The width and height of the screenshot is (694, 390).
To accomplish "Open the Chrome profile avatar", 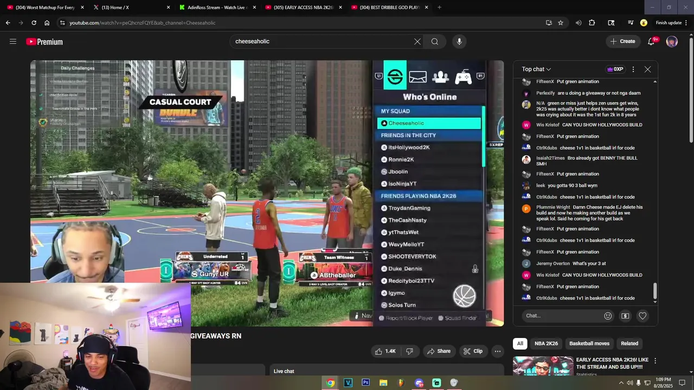I will click(x=644, y=23).
